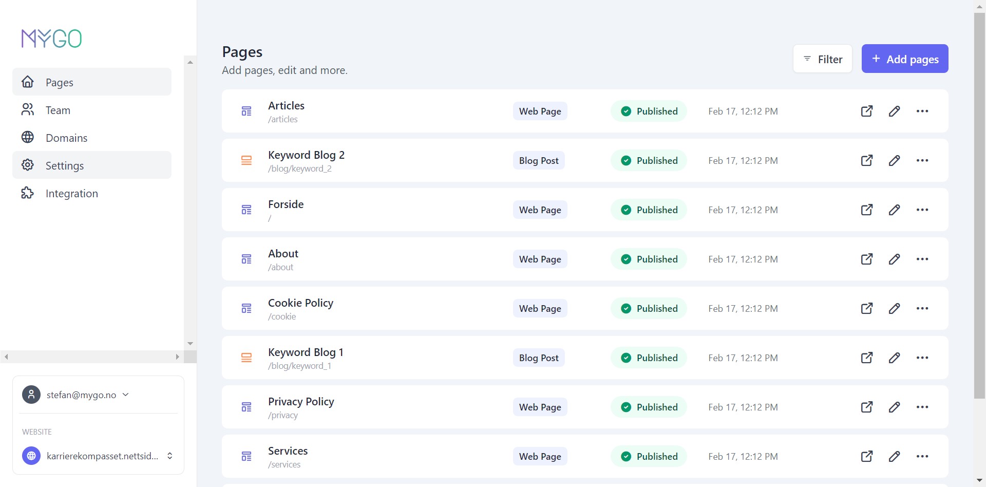986x487 pixels.
Task: Show three-dot menu for Keyword Blog 1
Action: pos(922,358)
